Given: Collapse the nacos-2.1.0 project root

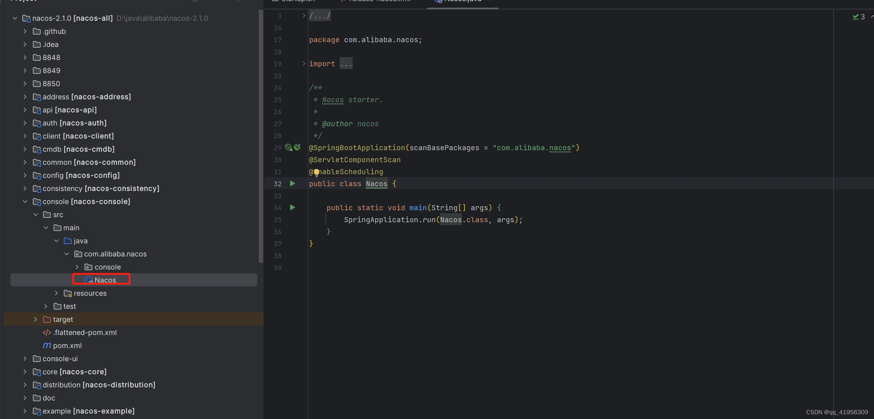Looking at the screenshot, I should tap(15, 18).
